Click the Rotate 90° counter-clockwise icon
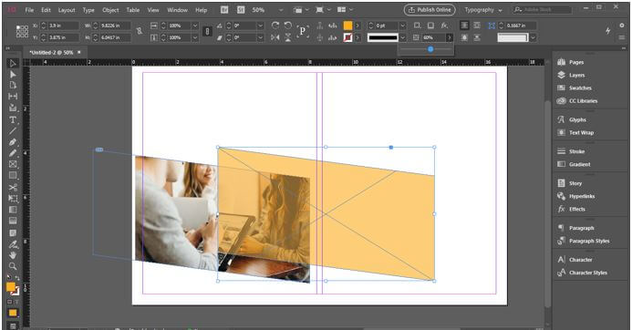 (288, 26)
